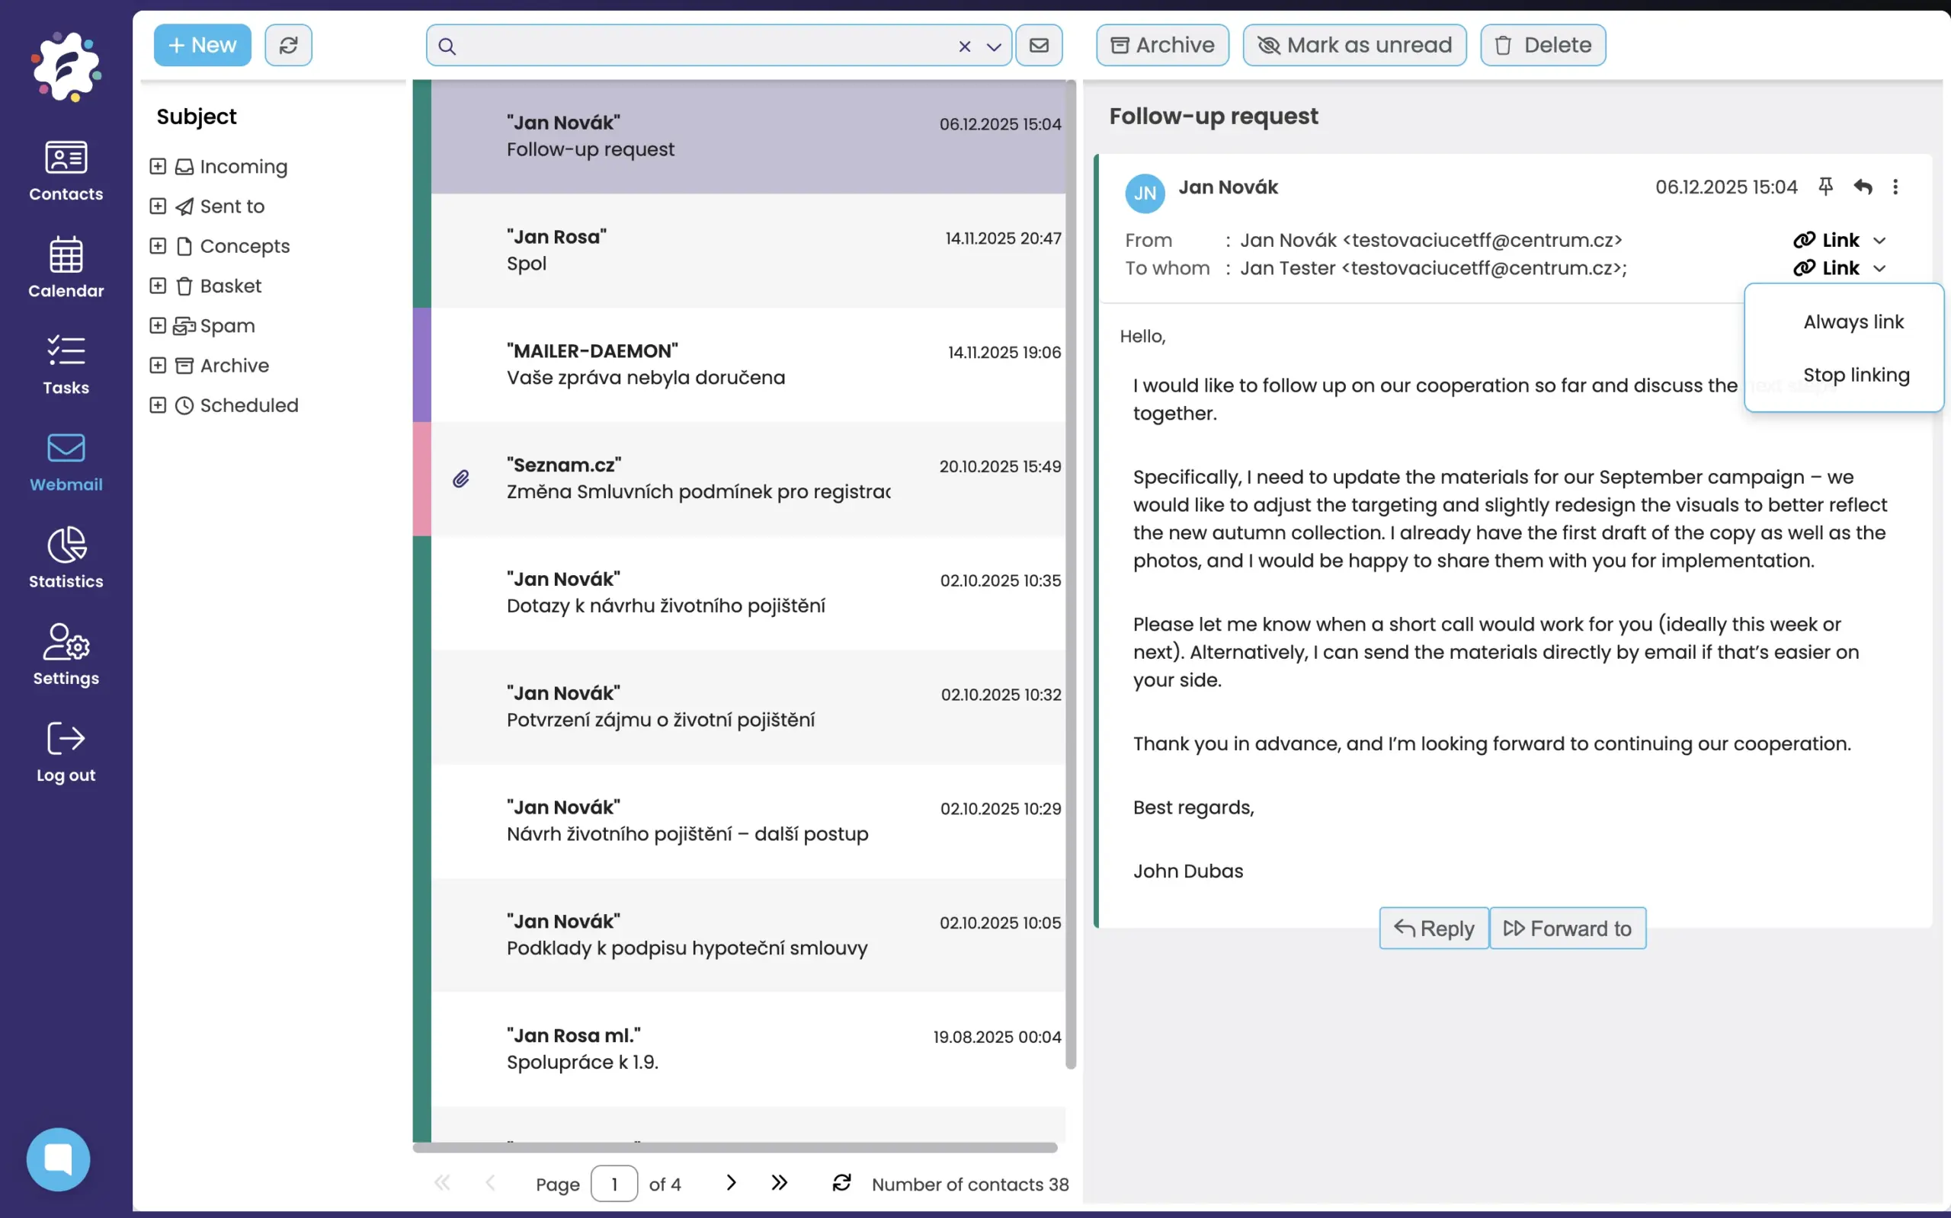Expand the Spam folder tree
The image size is (1951, 1218).
coord(158,325)
